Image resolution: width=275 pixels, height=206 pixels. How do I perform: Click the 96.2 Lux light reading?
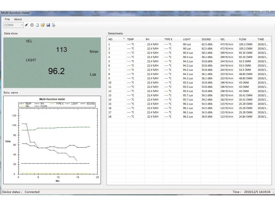pos(56,71)
